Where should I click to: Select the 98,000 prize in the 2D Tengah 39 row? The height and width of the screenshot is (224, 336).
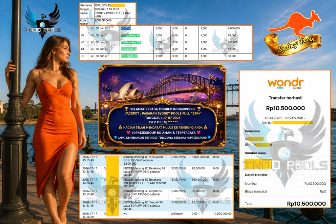[x=232, y=56]
